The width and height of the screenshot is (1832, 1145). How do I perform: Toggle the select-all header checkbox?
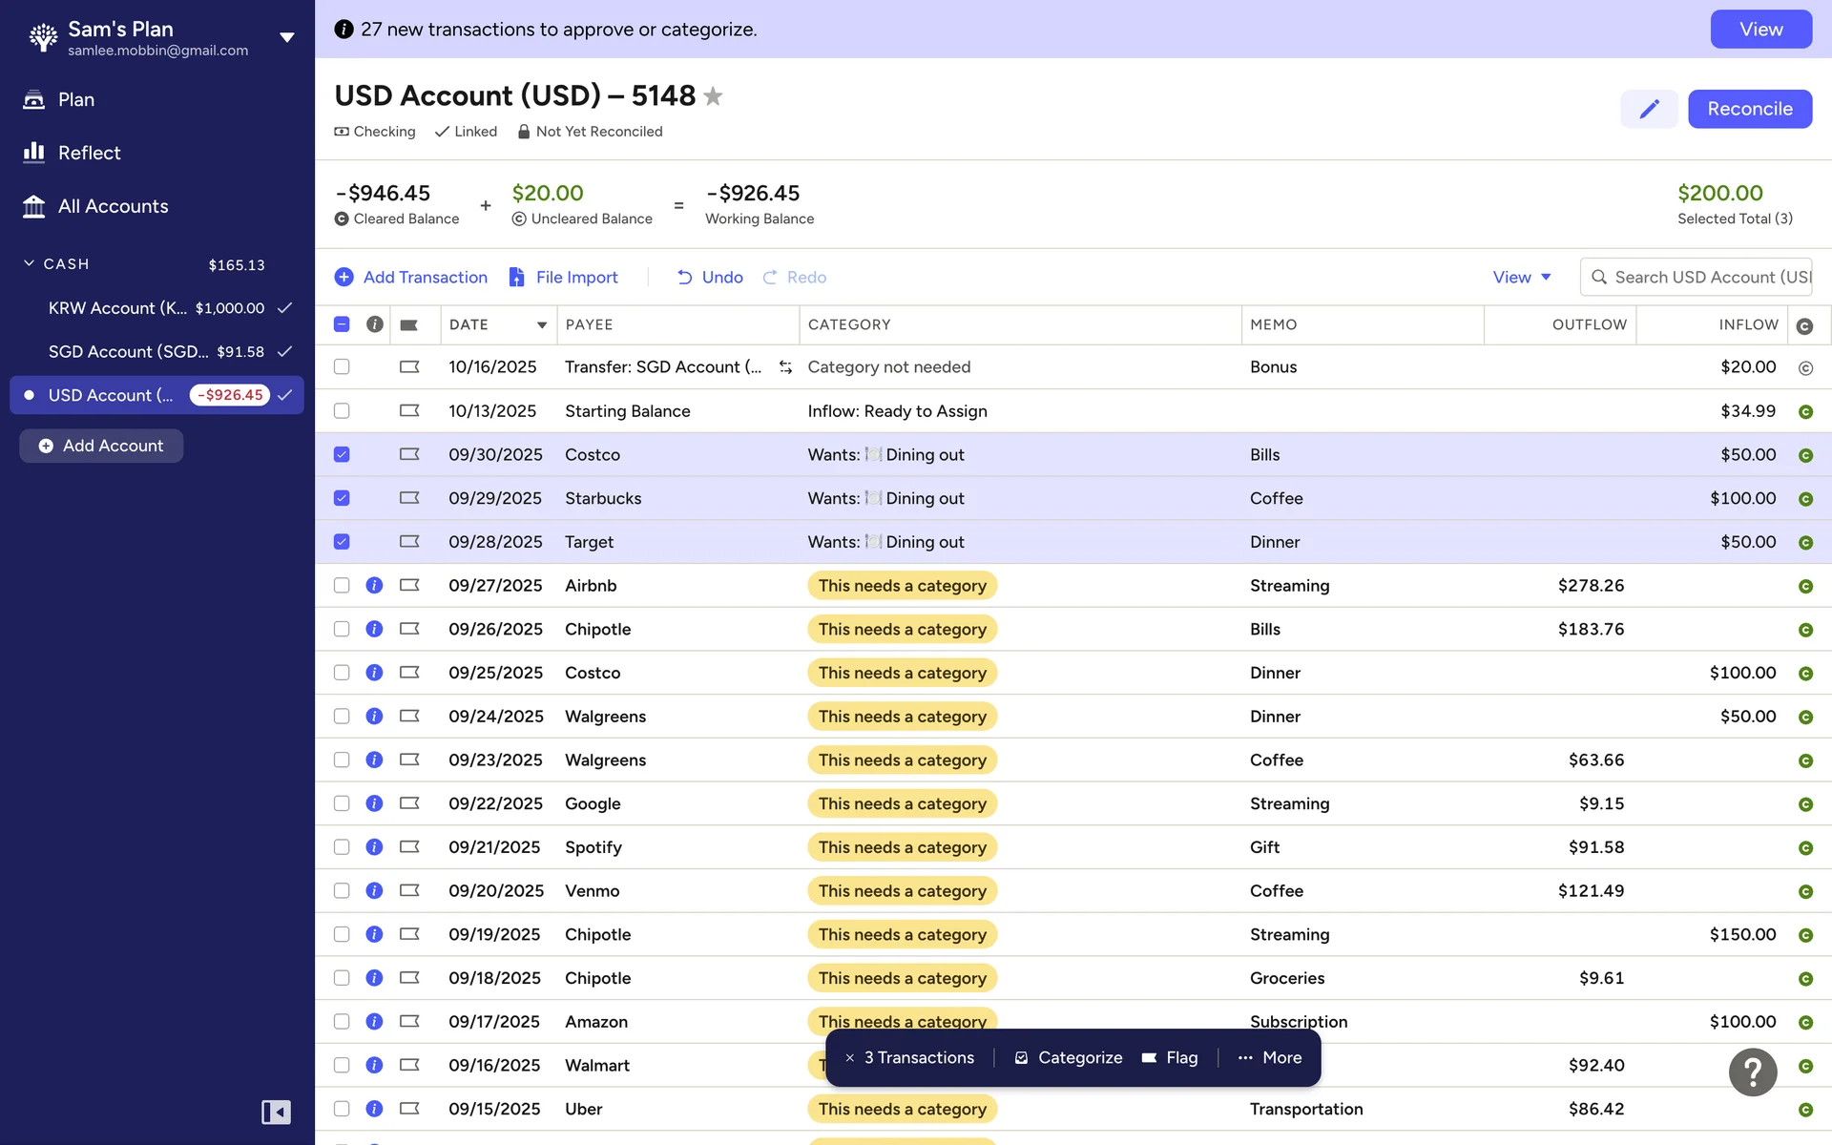[x=342, y=324]
